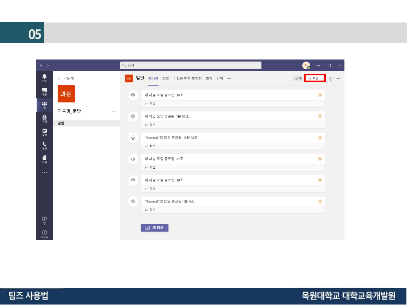
Task: Open the Files icon in sidebar
Action: [44, 159]
